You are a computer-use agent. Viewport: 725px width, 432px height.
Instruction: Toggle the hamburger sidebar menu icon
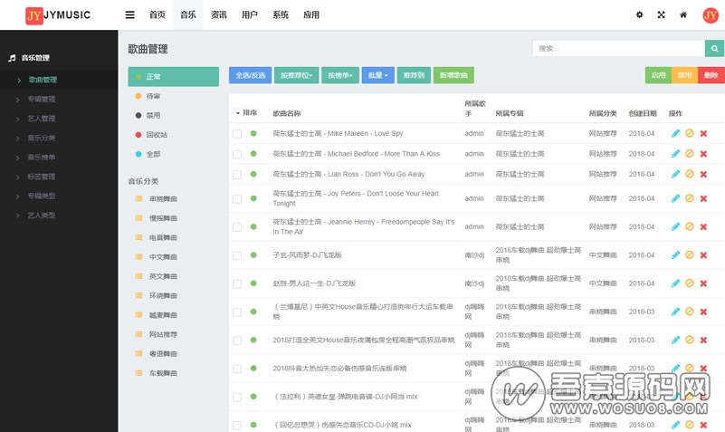tap(130, 14)
